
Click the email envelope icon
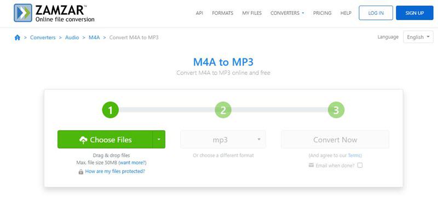[x=311, y=165]
